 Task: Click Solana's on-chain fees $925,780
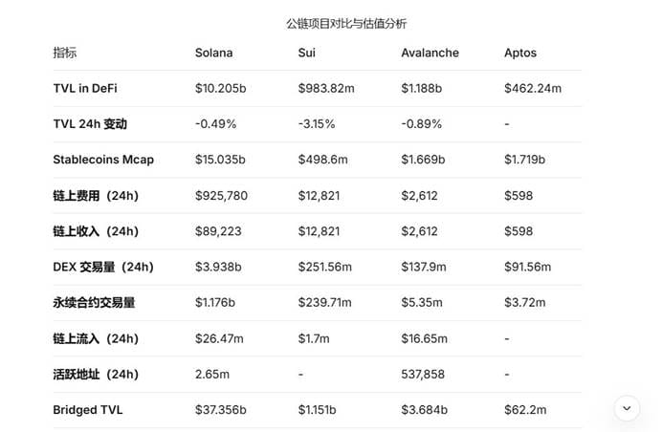click(221, 196)
